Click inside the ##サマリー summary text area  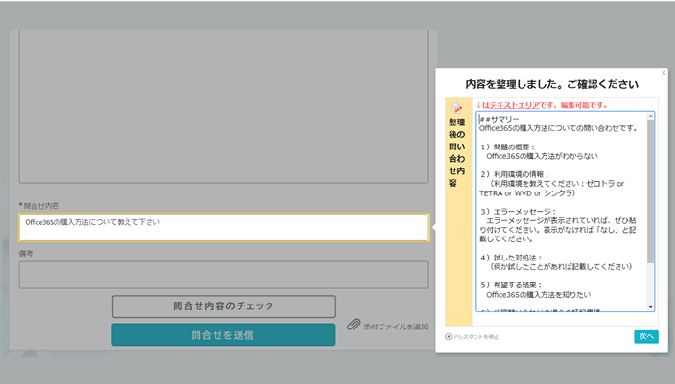coord(561,211)
